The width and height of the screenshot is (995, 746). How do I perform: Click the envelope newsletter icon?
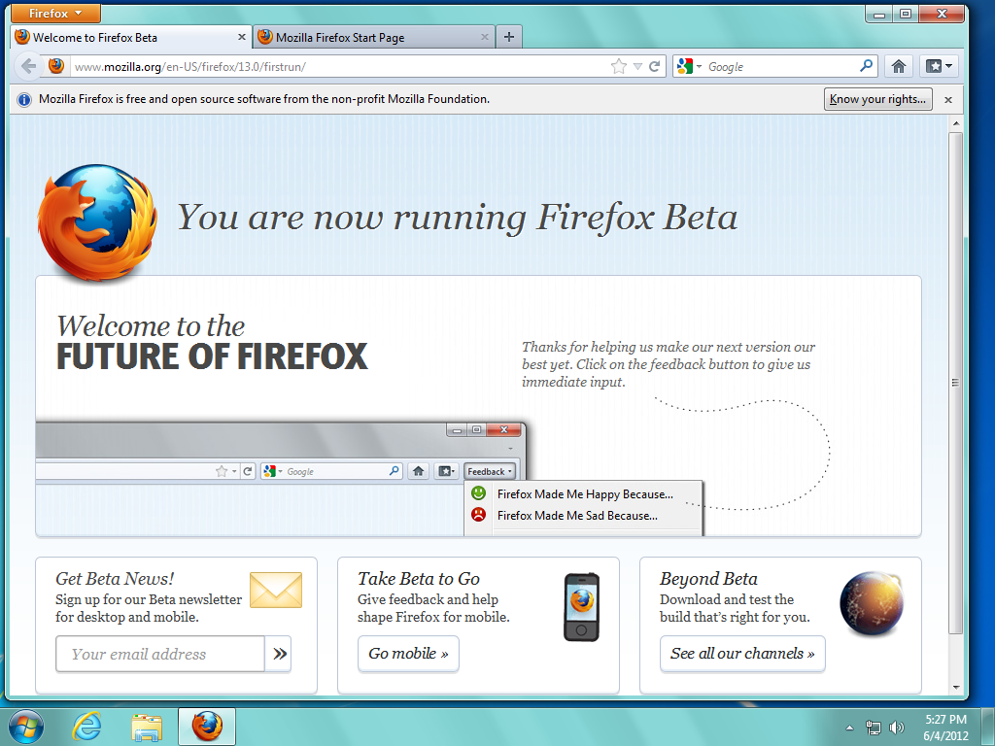276,590
